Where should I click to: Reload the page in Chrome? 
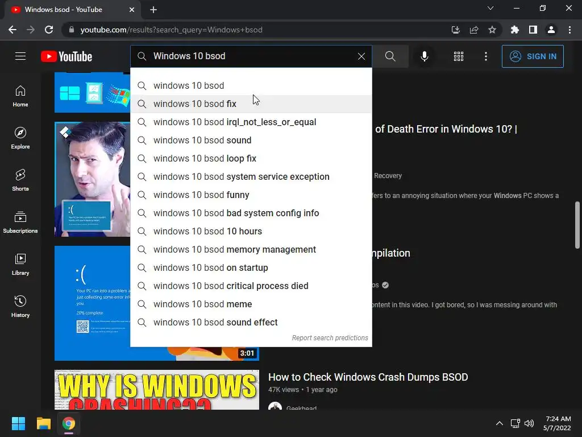click(x=49, y=30)
